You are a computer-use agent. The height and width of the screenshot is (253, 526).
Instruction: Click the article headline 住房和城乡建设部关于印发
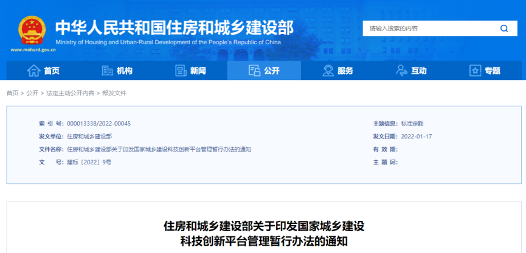click(x=264, y=233)
